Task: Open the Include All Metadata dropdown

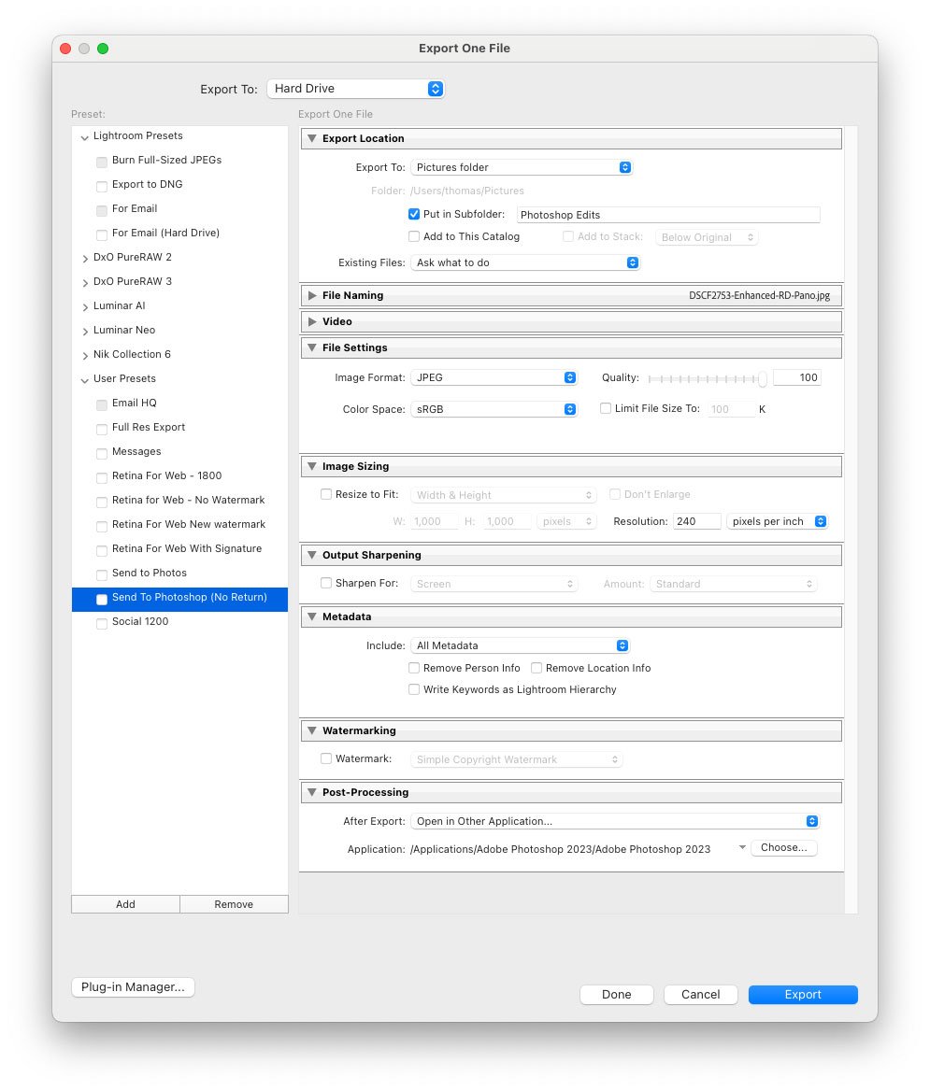Action: 520,645
